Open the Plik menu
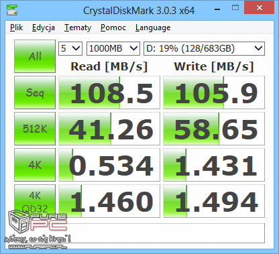 pos(17,27)
